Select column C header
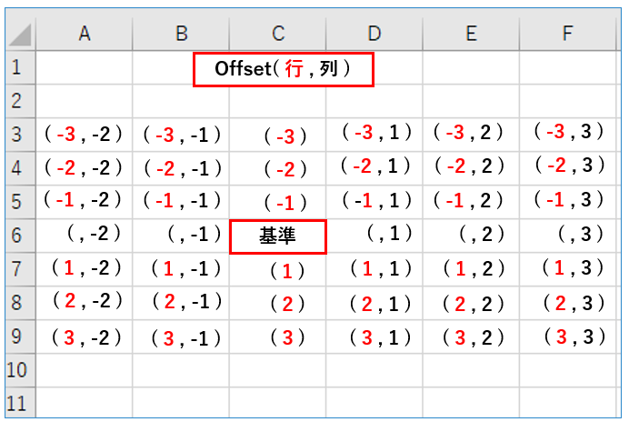629x422 pixels. tap(278, 34)
